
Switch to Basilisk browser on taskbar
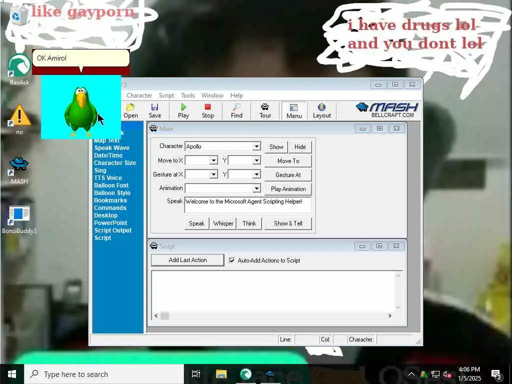coord(246,374)
